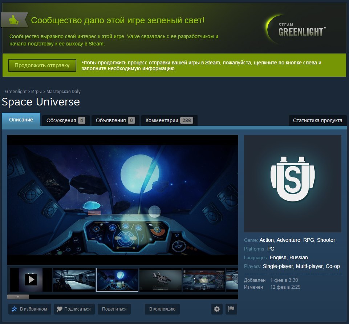
Task: Click the Поделиться share button
Action: (x=114, y=309)
